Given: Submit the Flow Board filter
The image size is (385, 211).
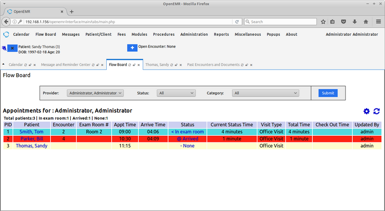Looking at the screenshot, I should tap(328, 93).
